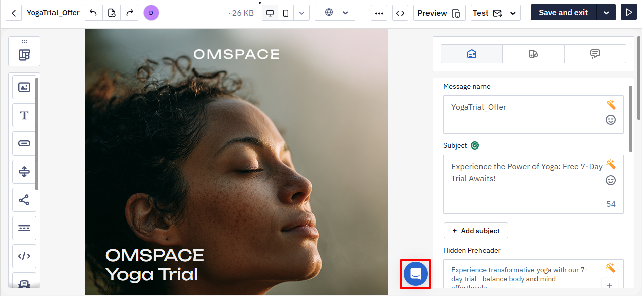642x296 pixels.
Task: Select the Text block
Action: click(x=24, y=115)
